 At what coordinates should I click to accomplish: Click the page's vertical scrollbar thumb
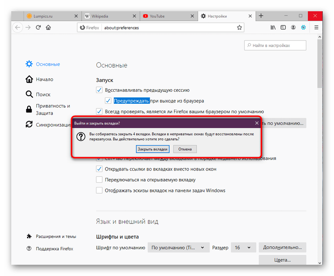coord(320,64)
